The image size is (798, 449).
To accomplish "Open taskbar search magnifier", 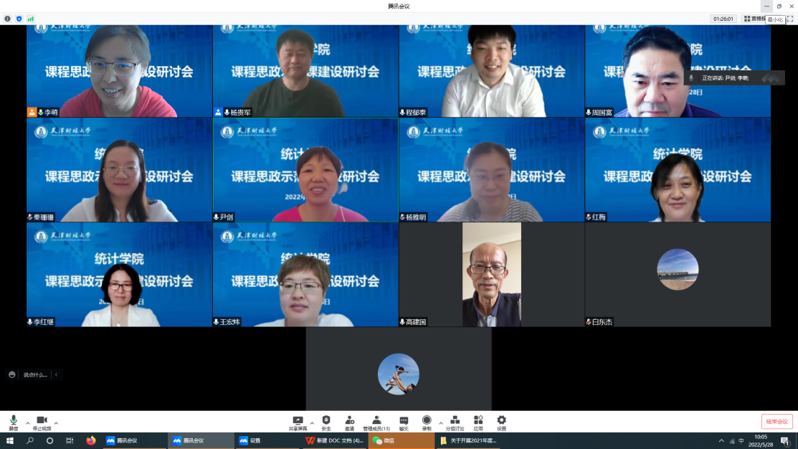I will (x=30, y=441).
